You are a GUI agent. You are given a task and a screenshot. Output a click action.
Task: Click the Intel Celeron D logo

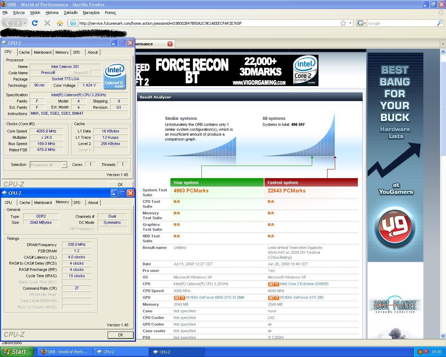click(115, 76)
